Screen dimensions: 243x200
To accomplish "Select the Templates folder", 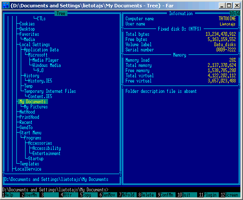I will [x=29, y=164].
